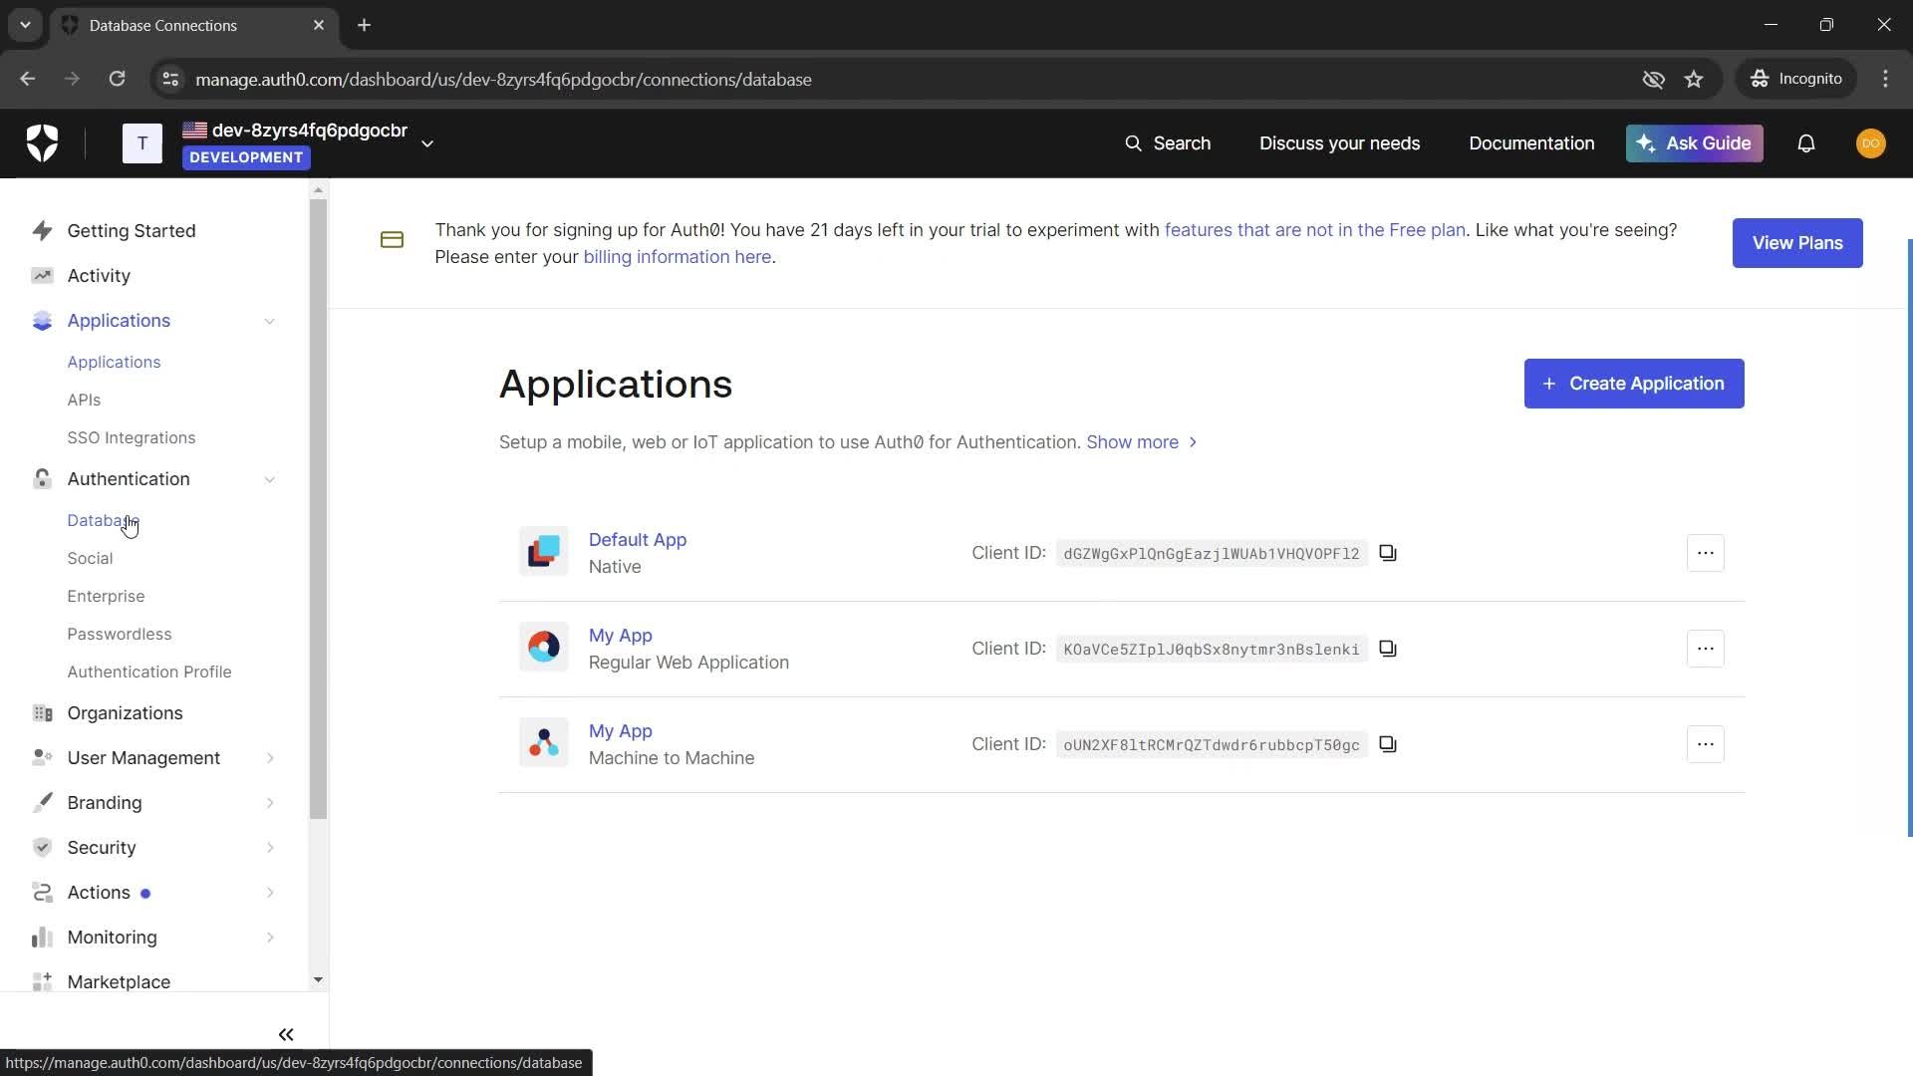Screen dimensions: 1913x1076
Task: Bookmark this page with star icon
Action: (x=1694, y=79)
